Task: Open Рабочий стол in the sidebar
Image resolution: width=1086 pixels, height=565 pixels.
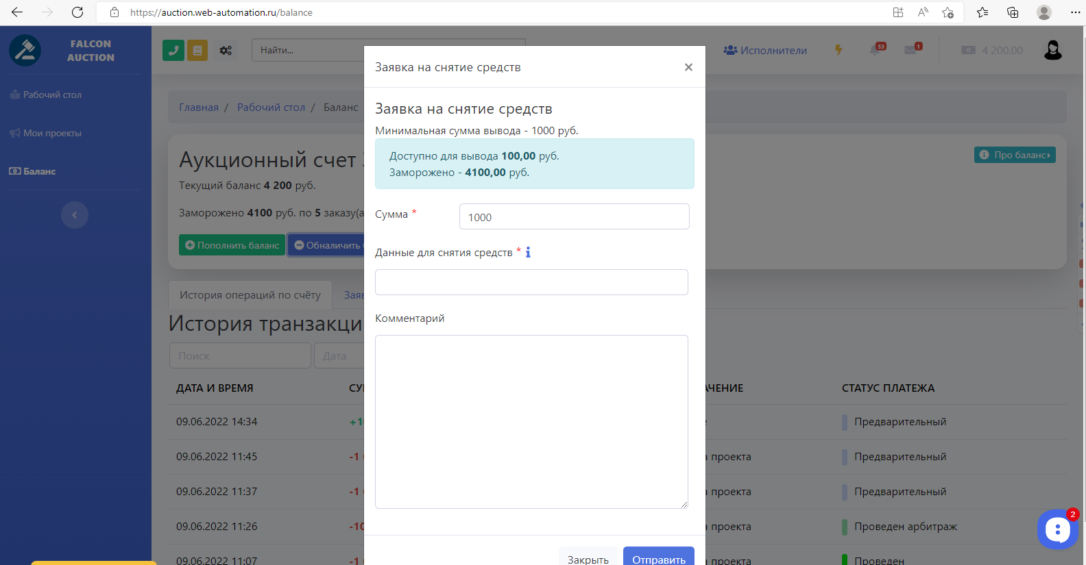Action: click(x=52, y=95)
